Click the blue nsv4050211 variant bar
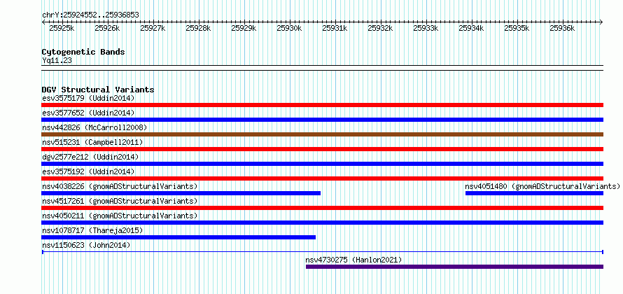Image resolution: width=623 pixels, height=294 pixels. pyautogui.click(x=322, y=223)
